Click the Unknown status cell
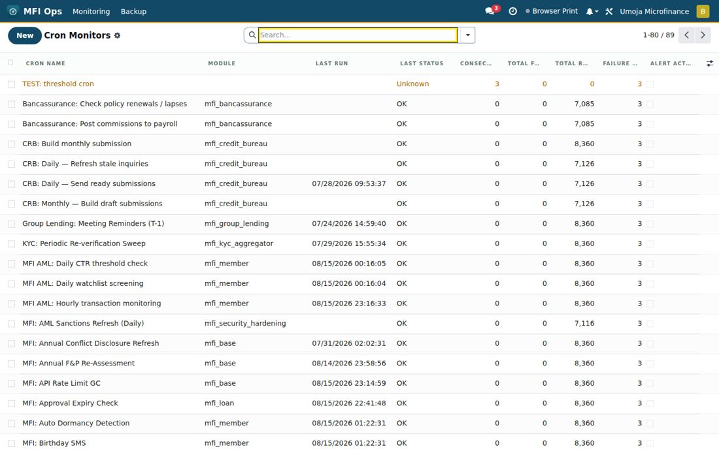This screenshot has height=449, width=719. pyautogui.click(x=412, y=84)
